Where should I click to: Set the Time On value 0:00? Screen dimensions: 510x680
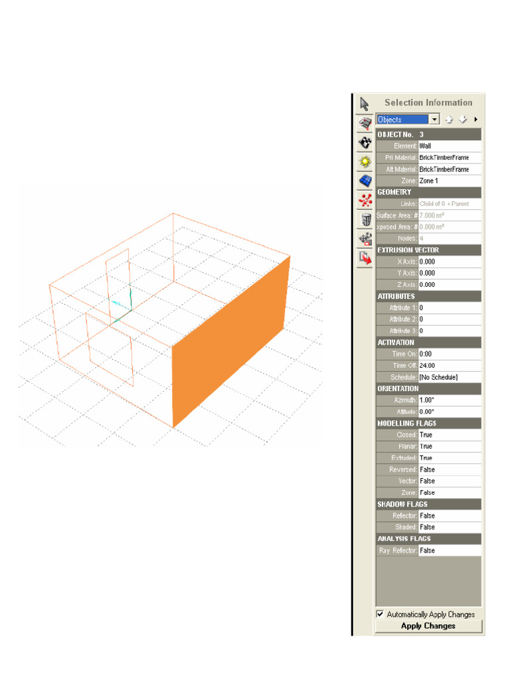point(450,354)
